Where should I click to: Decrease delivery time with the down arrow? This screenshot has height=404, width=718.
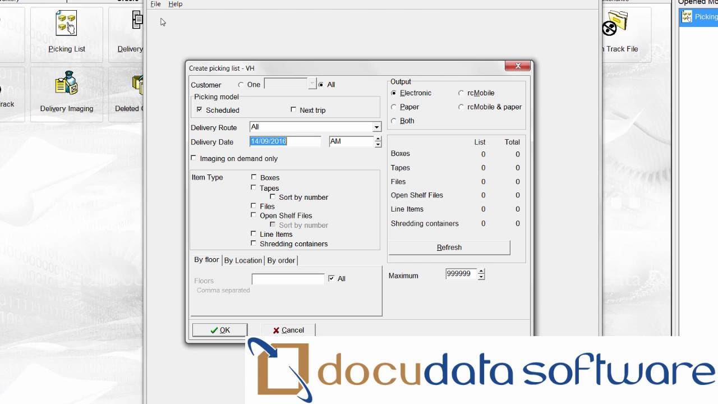tap(378, 145)
